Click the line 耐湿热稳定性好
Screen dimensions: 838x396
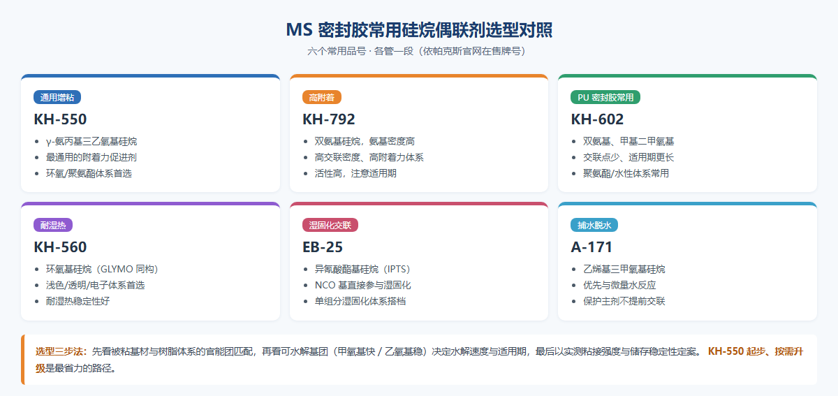click(78, 301)
